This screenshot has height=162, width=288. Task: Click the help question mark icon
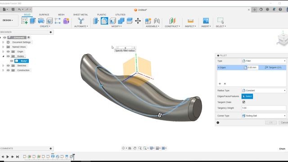(280, 9)
